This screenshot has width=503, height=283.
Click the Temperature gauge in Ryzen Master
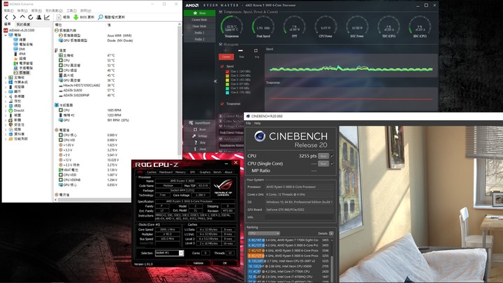[232, 27]
